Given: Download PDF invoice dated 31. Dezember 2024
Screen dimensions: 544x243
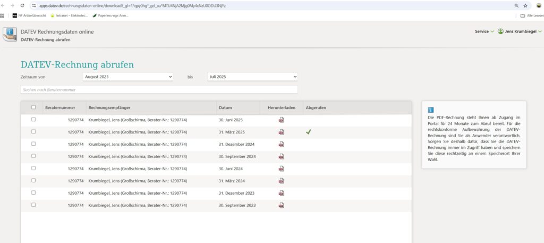Looking at the screenshot, I should (281, 144).
